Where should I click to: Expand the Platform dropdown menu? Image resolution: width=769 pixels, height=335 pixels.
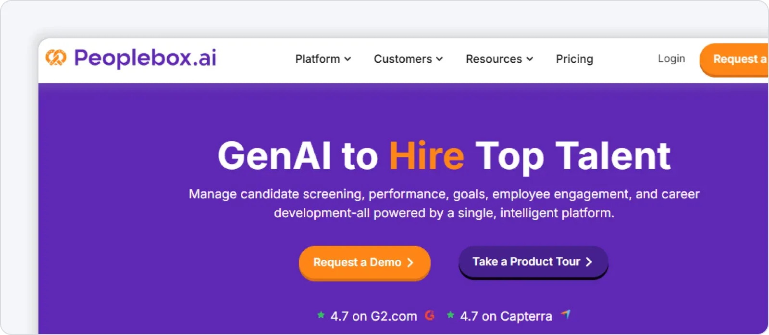pyautogui.click(x=322, y=59)
